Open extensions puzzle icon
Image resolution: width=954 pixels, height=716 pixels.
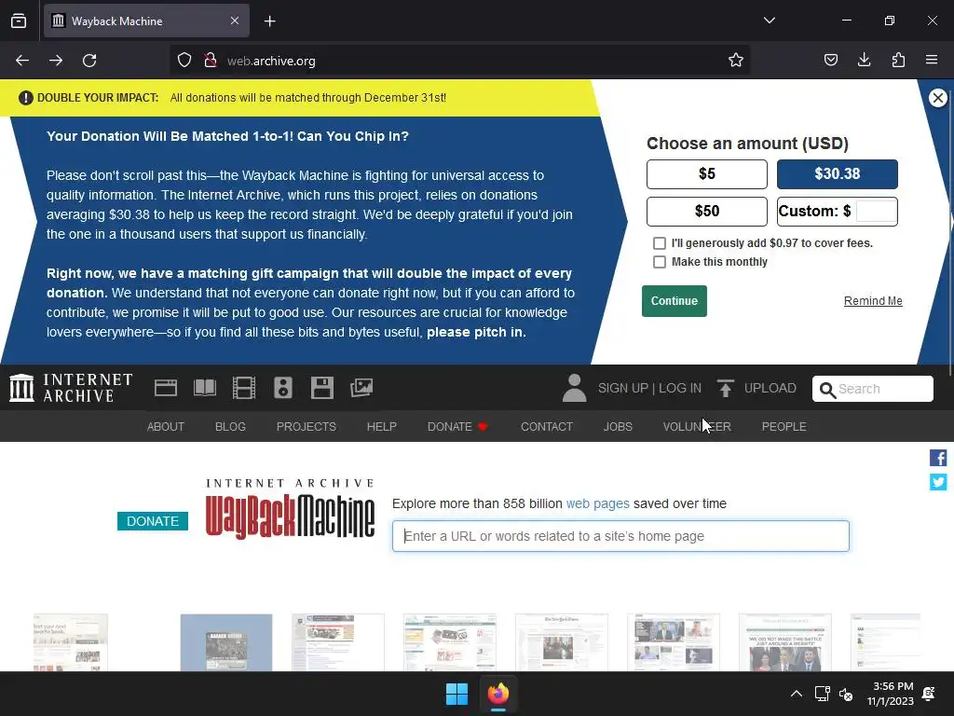[898, 61]
